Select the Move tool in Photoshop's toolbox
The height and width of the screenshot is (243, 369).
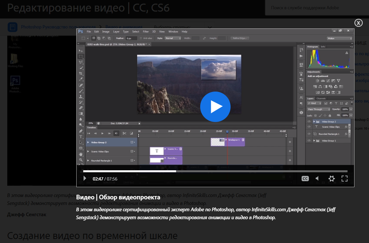81,51
